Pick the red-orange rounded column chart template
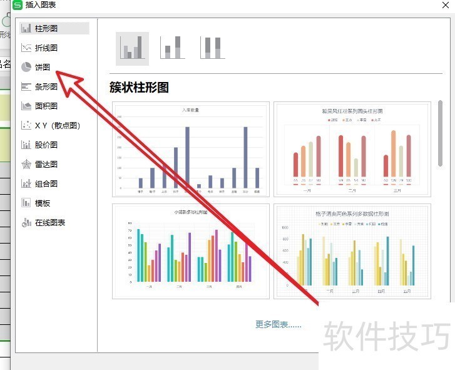Screen dimensions: 455x370 point(352,150)
